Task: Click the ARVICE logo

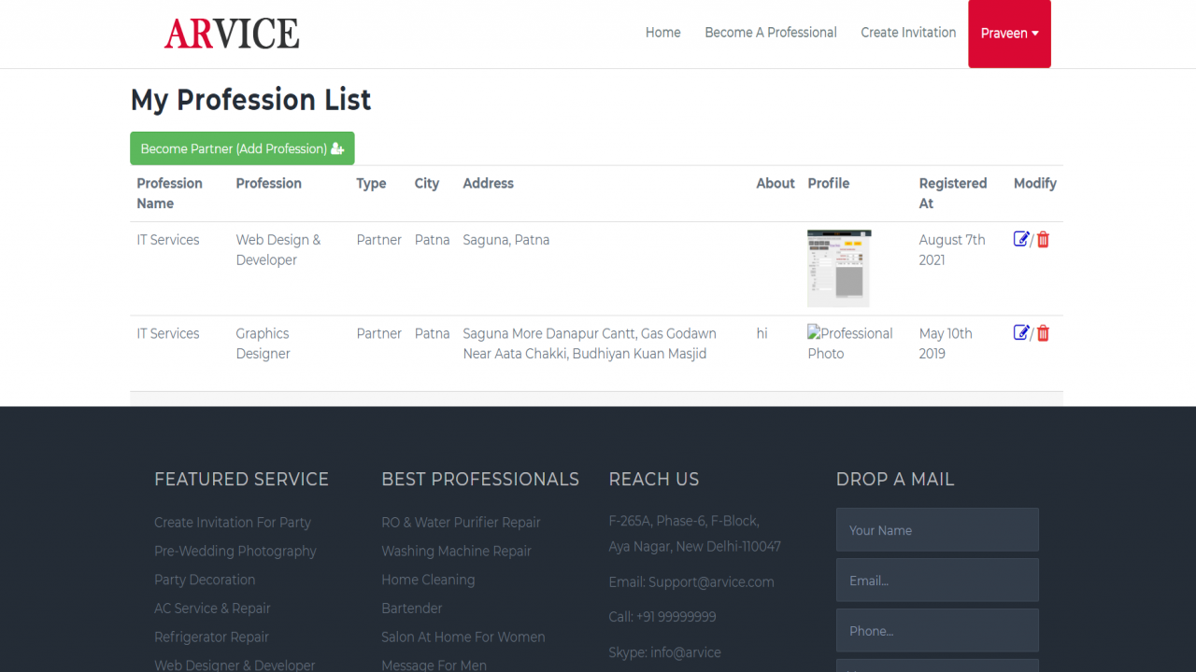Action: pyautogui.click(x=232, y=34)
